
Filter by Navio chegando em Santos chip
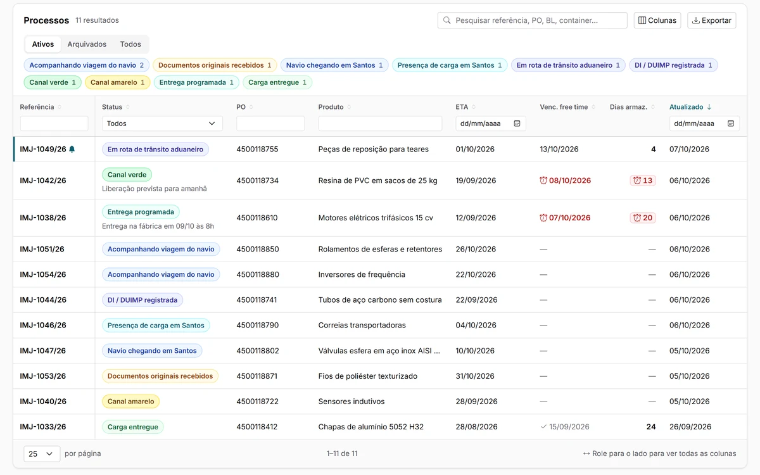coord(334,65)
